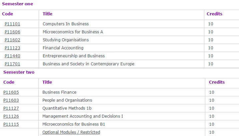Click Semester two Title column header
Viewport: 239px width, 136px height.
pos(47,82)
